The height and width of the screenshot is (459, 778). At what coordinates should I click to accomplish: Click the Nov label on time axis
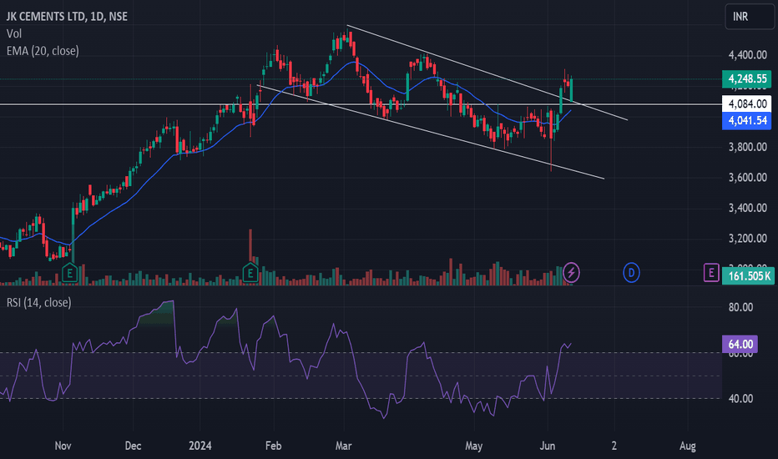(x=63, y=446)
